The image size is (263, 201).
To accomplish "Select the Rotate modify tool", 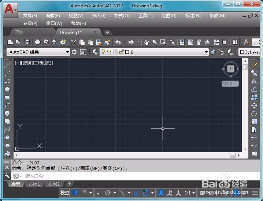I will 254,113.
